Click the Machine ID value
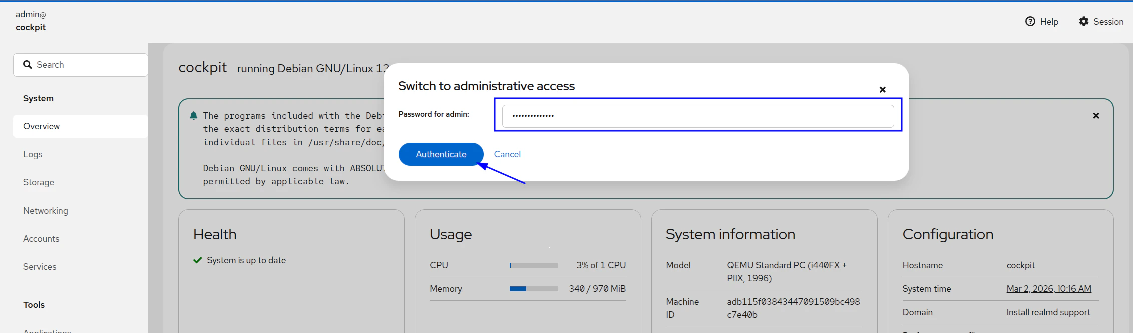The image size is (1133, 333). point(794,308)
